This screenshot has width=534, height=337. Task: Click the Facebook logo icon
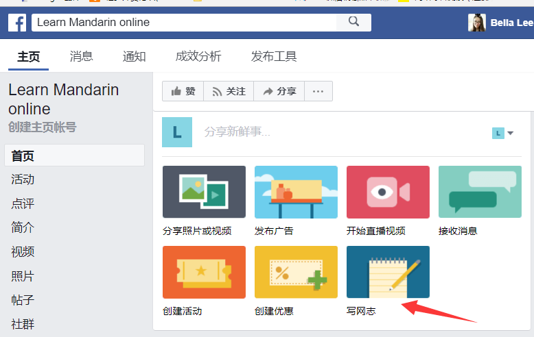[17, 23]
